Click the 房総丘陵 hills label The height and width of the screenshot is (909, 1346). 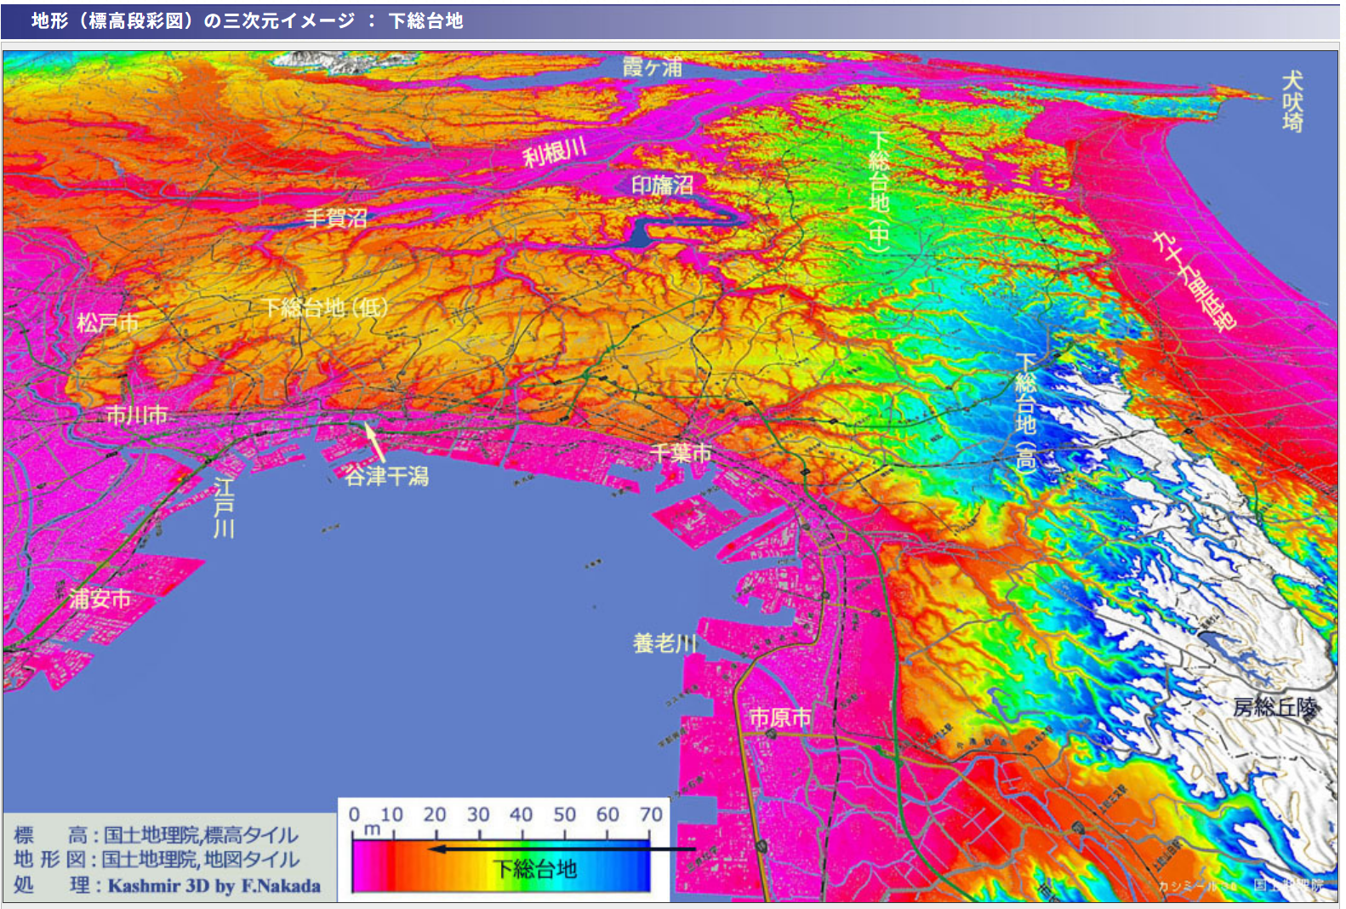[1275, 707]
